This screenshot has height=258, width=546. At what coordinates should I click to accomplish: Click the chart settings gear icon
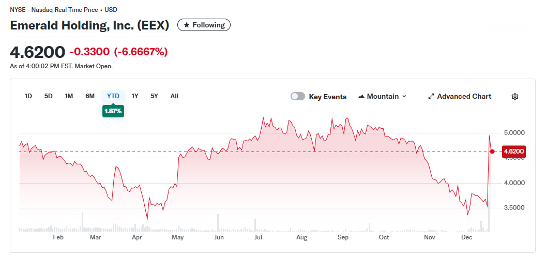(x=514, y=97)
